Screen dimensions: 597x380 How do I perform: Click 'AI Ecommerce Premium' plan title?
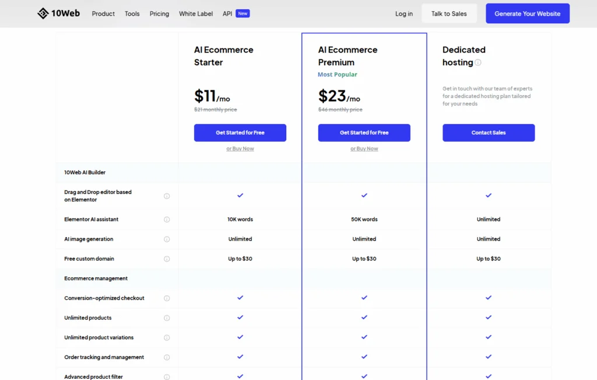[347, 56]
